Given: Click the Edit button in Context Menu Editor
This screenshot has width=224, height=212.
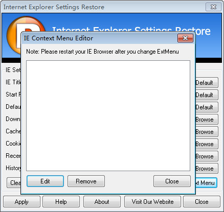Looking at the screenshot, I should click(x=45, y=181).
